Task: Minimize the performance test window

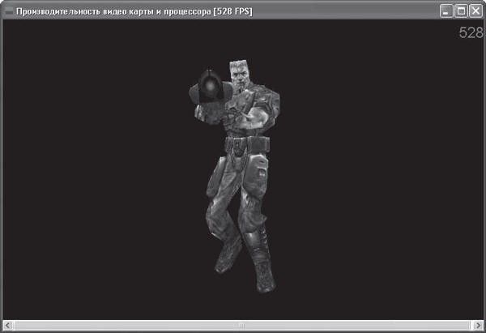Action: 446,11
